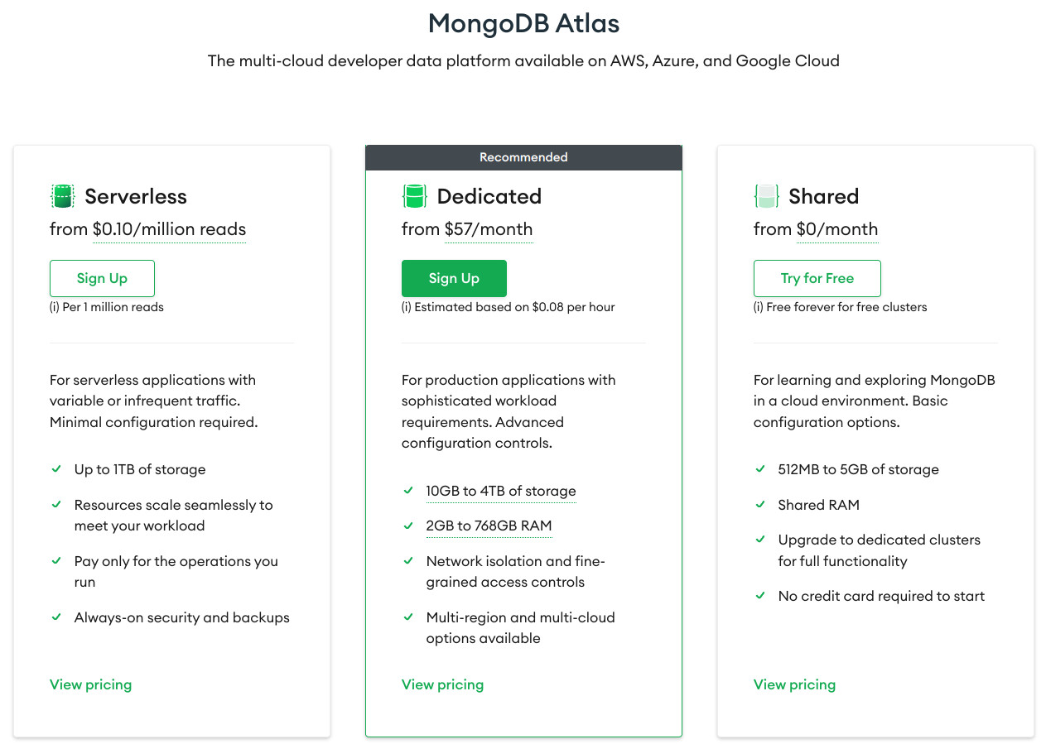
Task: Open the '$0.10/million reads' price link
Action: click(x=168, y=229)
